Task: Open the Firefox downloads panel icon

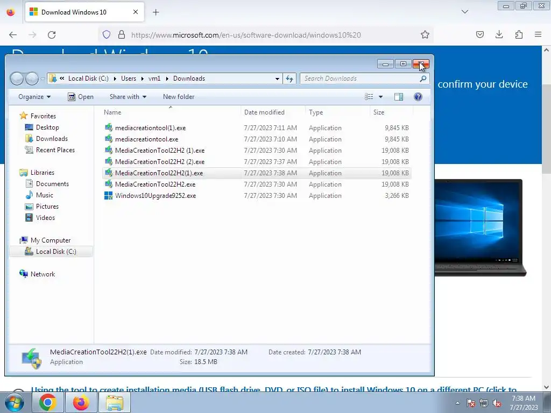Action: (x=499, y=34)
